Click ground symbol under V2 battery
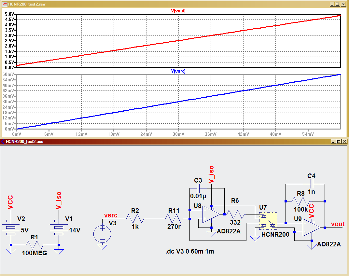The width and height of the screenshot is (349, 276). (x=11, y=251)
